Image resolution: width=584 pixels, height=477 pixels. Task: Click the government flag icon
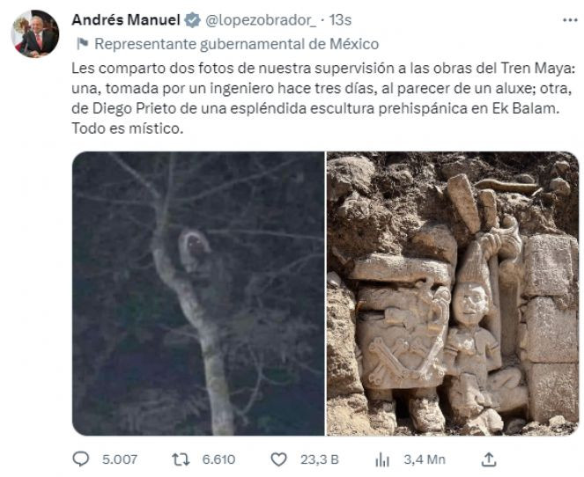80,43
